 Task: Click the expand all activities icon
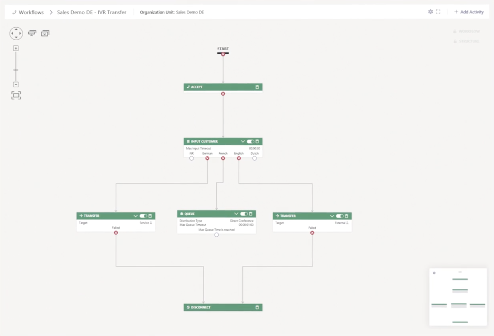point(45,33)
